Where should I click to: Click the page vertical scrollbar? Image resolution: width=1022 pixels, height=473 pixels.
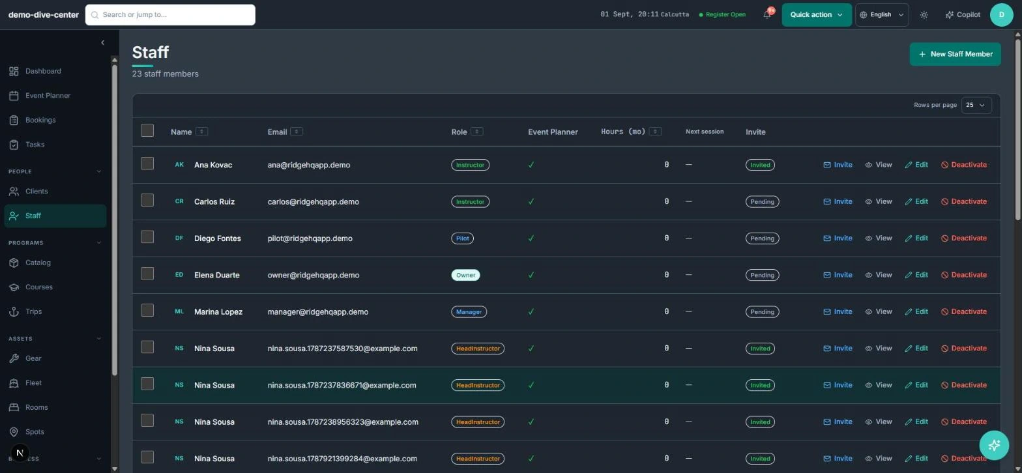tap(1018, 130)
